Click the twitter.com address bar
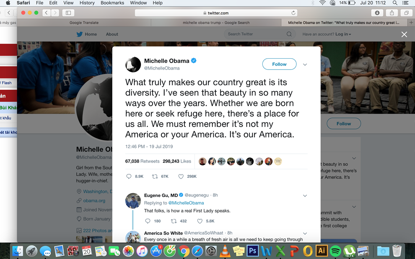The height and width of the screenshot is (259, 415). [216, 13]
